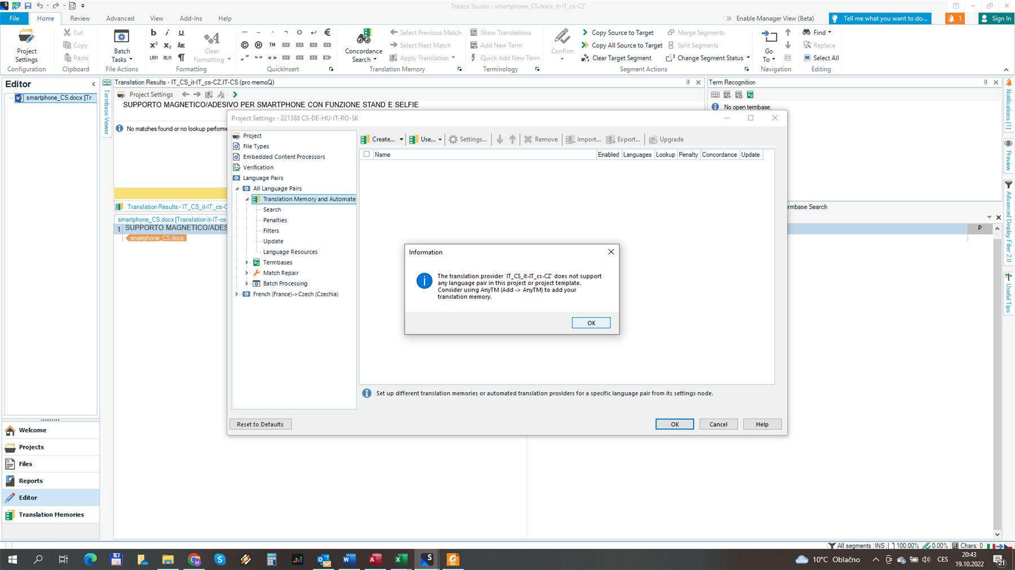1015x570 pixels.
Task: Click the Confirm segment icon
Action: tap(562, 45)
